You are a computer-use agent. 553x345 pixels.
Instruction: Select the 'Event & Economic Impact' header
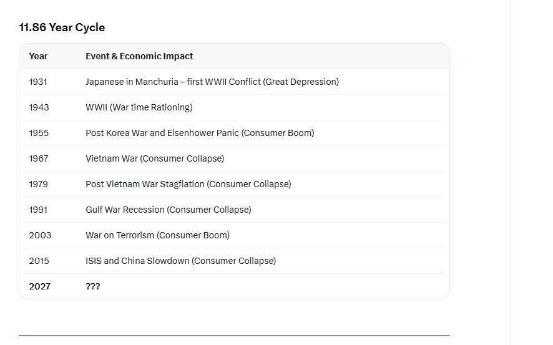pos(139,56)
